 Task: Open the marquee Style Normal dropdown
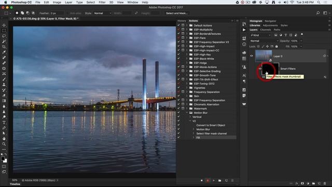[103, 13]
